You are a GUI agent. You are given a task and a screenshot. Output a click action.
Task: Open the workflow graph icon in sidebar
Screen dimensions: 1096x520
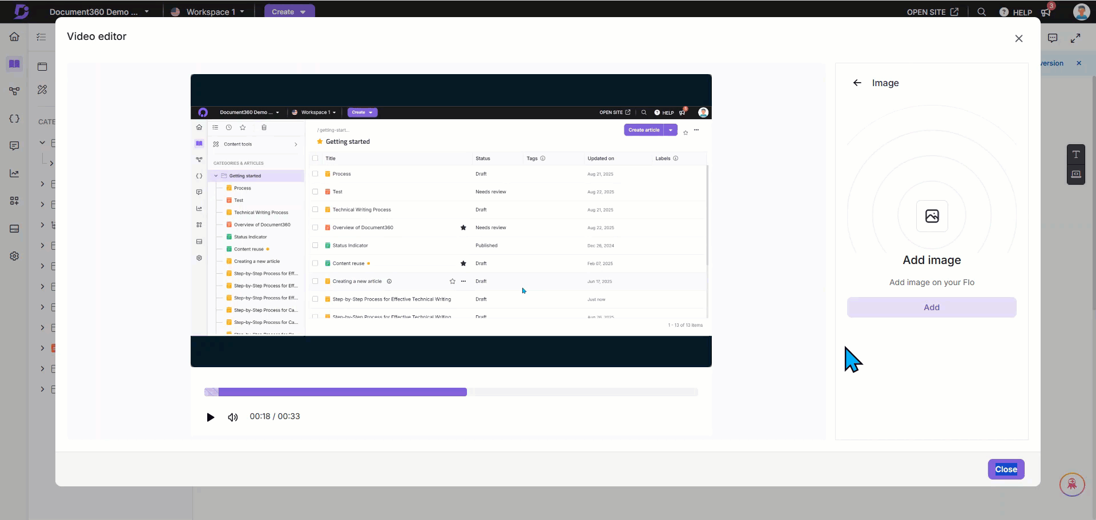[x=14, y=91]
